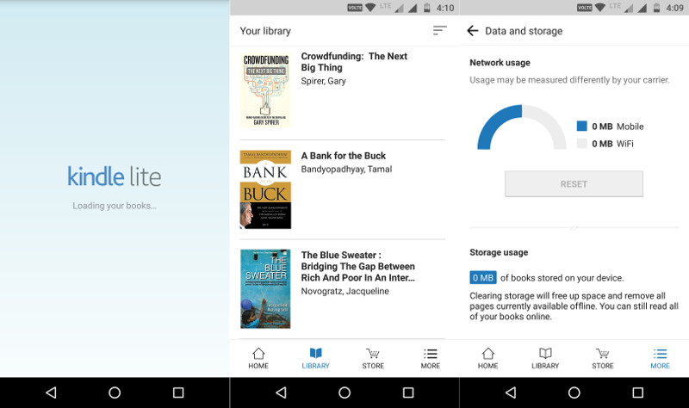
Task: Tap the blue Mobile legend swatch
Action: (x=582, y=126)
